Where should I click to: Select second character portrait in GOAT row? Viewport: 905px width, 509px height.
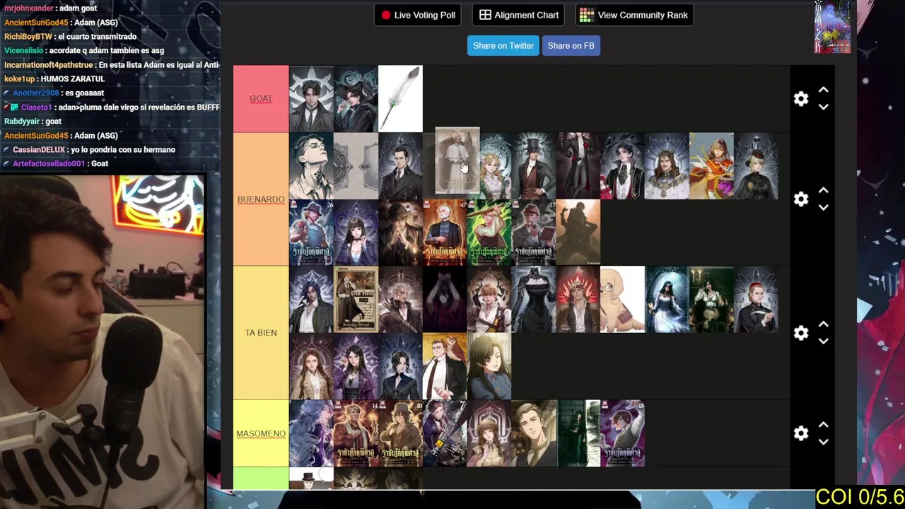pyautogui.click(x=356, y=99)
